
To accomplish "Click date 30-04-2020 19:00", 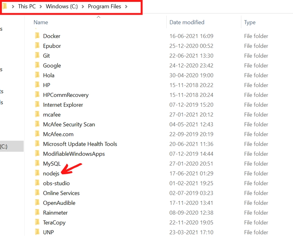I will point(191,75).
